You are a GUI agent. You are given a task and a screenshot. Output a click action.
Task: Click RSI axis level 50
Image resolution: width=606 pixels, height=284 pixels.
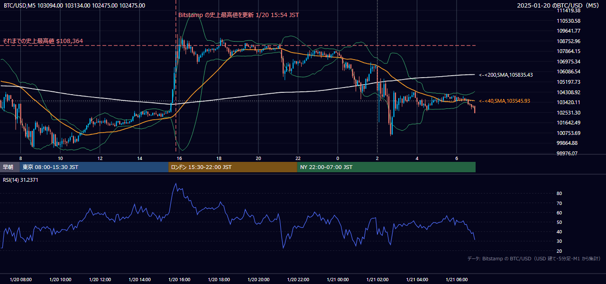[x=559, y=222]
